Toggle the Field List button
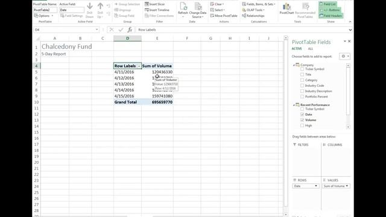Viewport: 386px width, 217px height. [x=327, y=4]
